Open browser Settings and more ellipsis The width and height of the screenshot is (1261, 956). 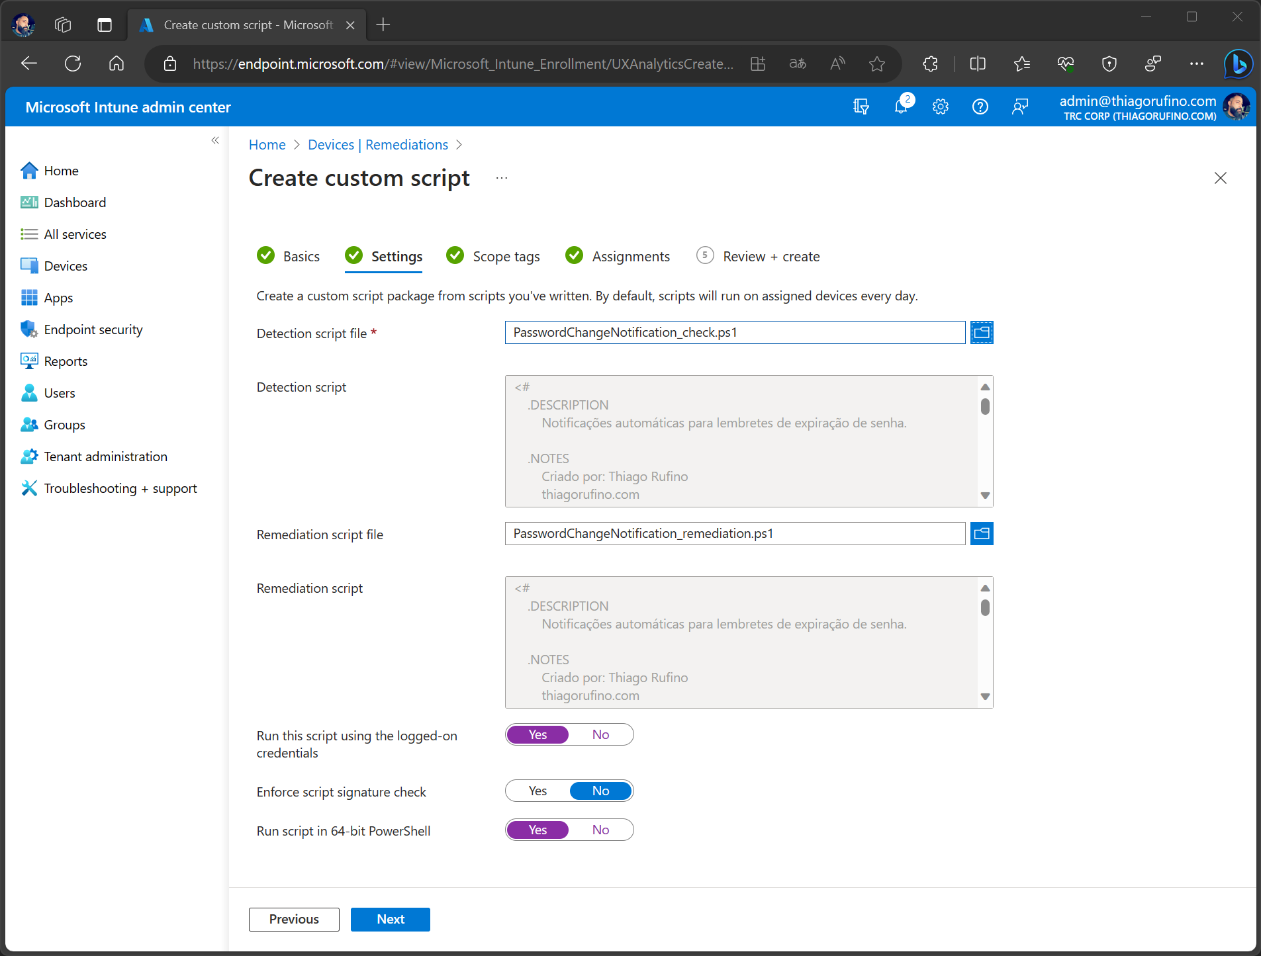pyautogui.click(x=1197, y=64)
